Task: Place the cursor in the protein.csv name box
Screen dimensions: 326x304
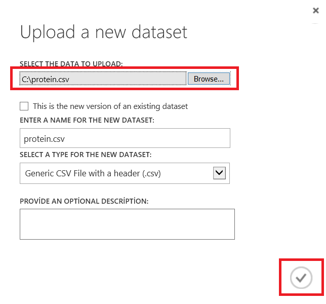Action: 125,138
